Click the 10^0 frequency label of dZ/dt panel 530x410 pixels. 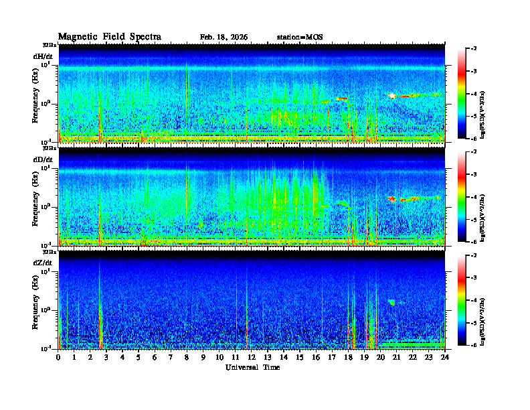46,310
